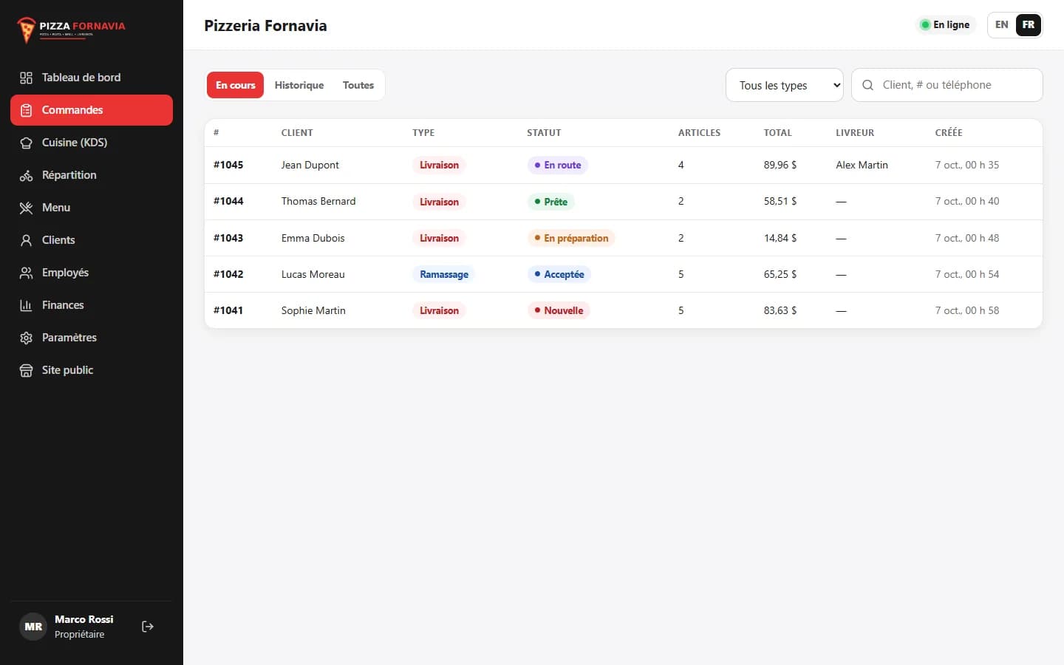Open the Employés people icon
The width and height of the screenshot is (1064, 665).
point(26,273)
